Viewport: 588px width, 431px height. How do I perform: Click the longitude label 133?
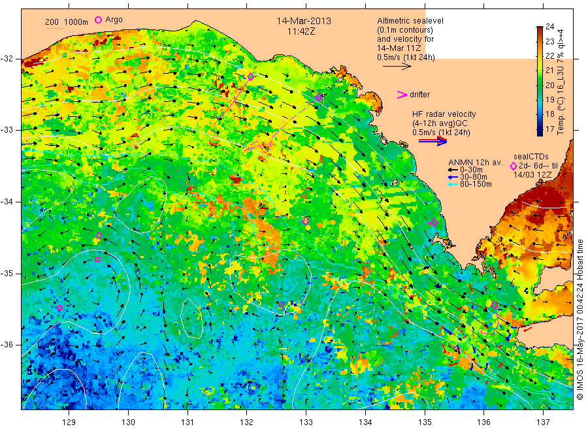pos(306,423)
